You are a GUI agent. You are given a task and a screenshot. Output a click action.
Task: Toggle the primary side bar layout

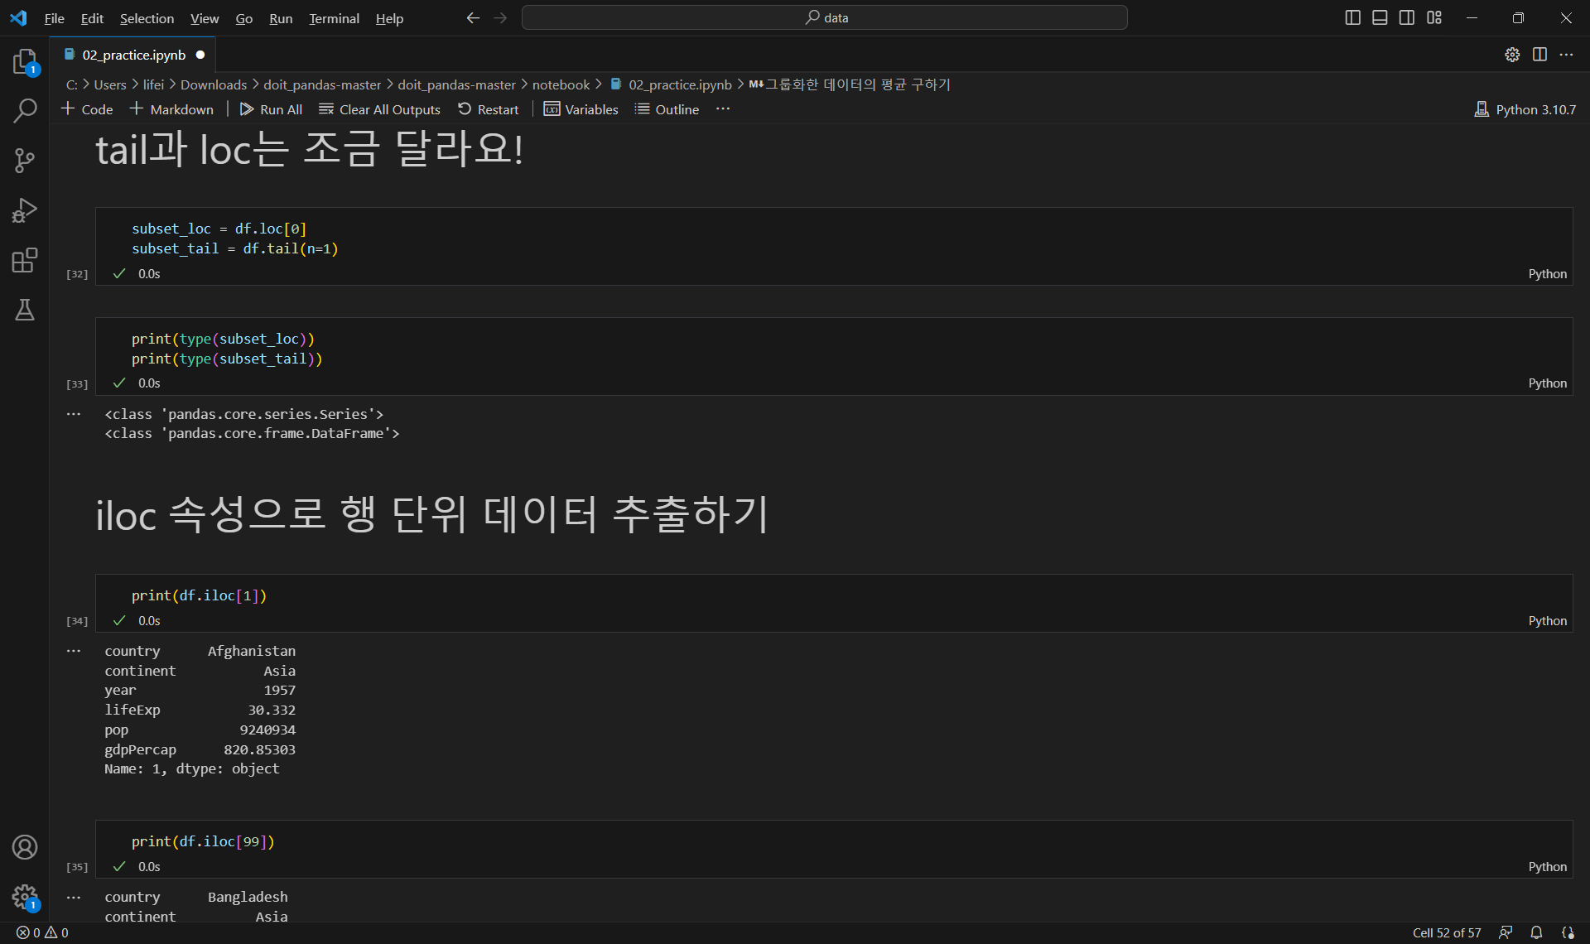pyautogui.click(x=1352, y=17)
